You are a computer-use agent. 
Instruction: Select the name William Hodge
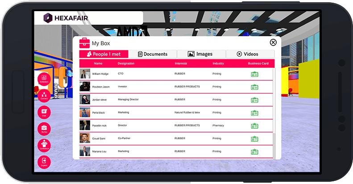coord(100,74)
